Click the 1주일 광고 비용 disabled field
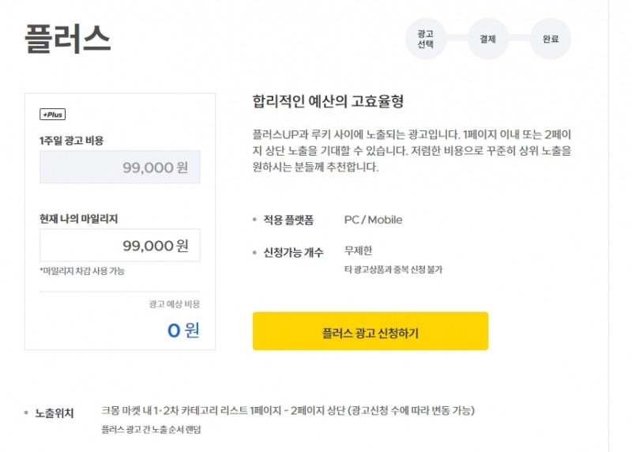 (x=119, y=167)
